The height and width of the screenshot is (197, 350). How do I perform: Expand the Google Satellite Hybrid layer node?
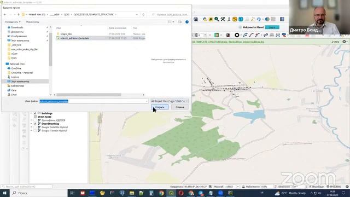[31, 128]
